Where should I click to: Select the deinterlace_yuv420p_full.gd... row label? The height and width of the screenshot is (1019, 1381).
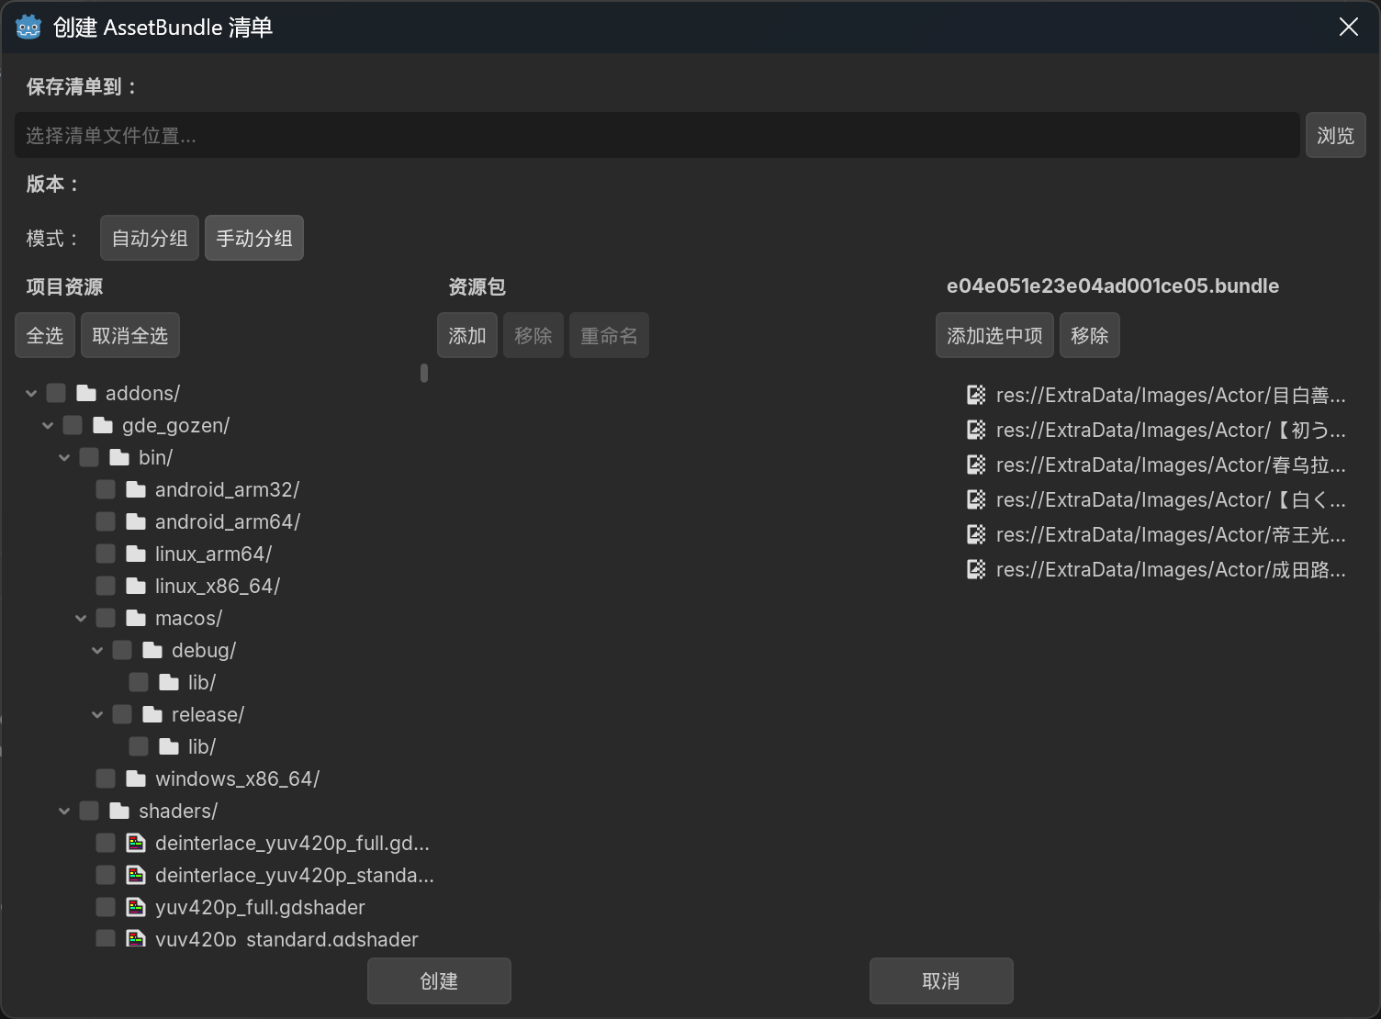click(x=292, y=844)
